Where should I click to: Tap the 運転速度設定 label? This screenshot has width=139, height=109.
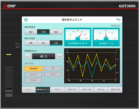click(30, 27)
